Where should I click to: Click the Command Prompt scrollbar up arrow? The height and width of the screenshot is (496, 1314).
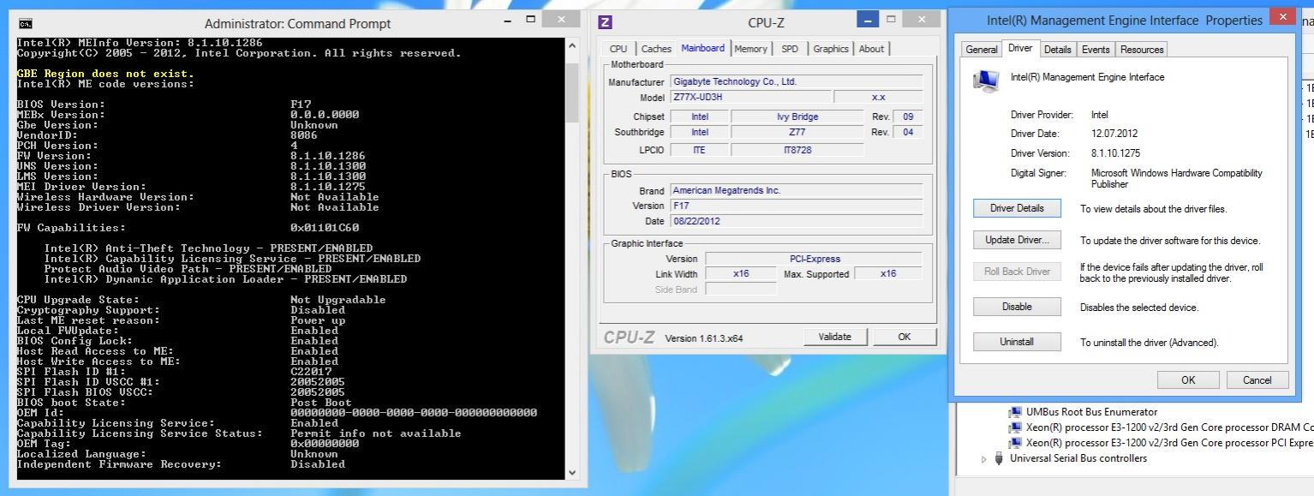[573, 45]
